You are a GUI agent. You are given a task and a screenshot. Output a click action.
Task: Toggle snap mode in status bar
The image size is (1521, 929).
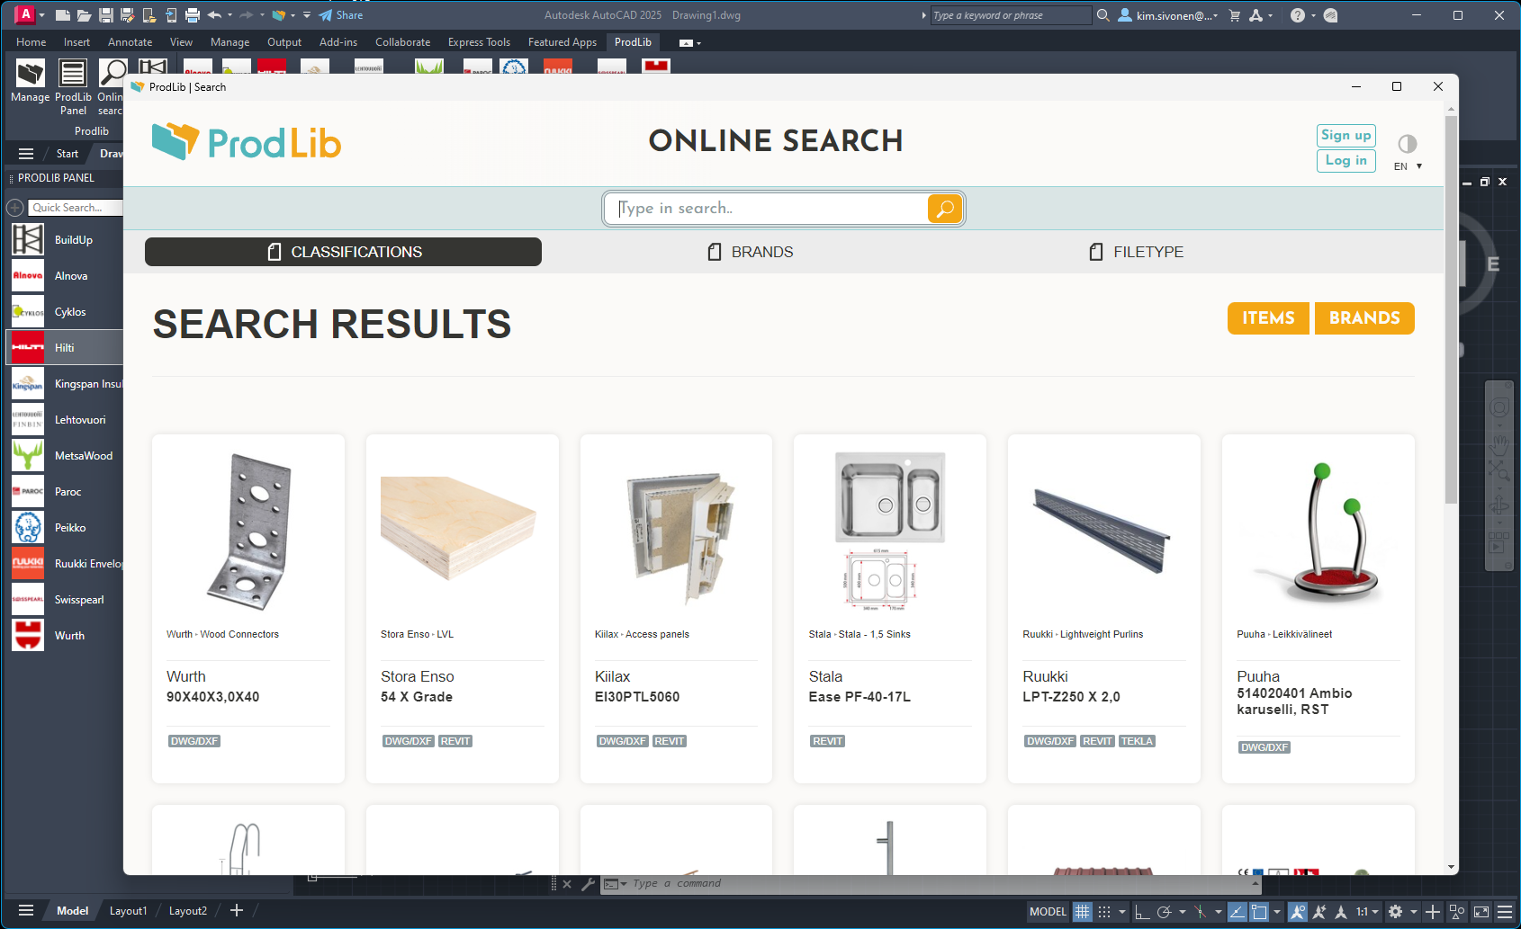point(1104,912)
